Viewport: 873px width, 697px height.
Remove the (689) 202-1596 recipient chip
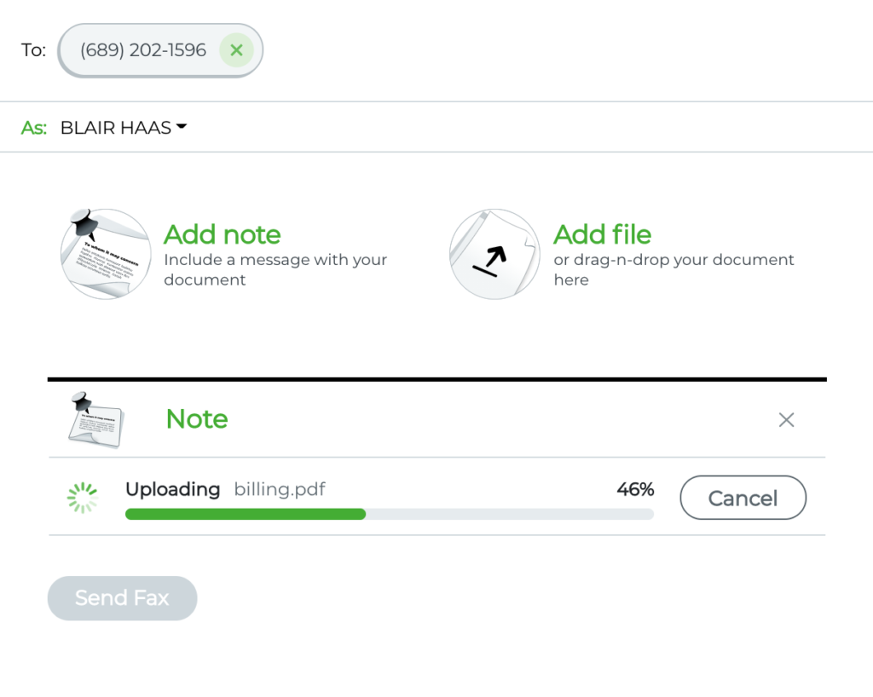point(236,50)
